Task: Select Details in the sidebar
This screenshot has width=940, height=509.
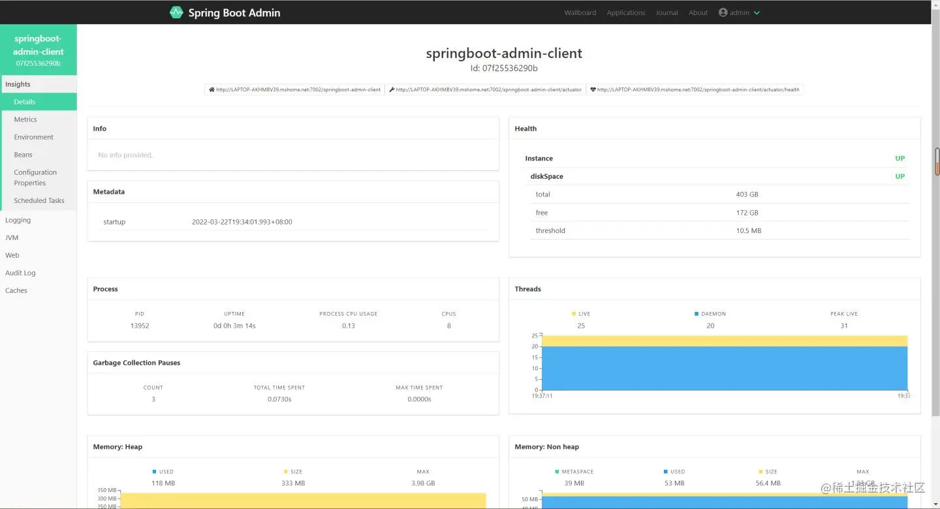Action: [x=38, y=102]
